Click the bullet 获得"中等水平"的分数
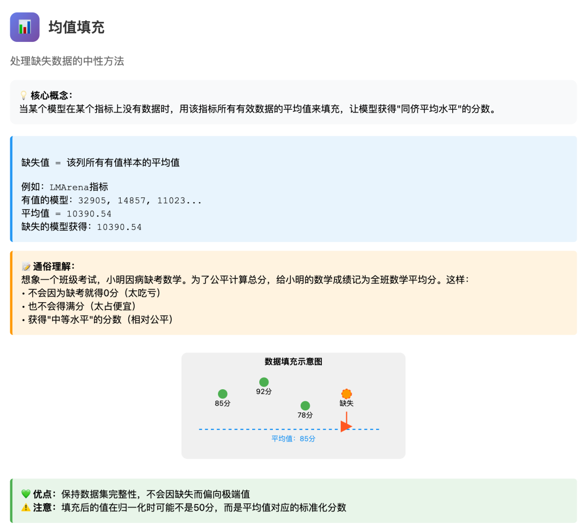587x530 pixels. (97, 320)
